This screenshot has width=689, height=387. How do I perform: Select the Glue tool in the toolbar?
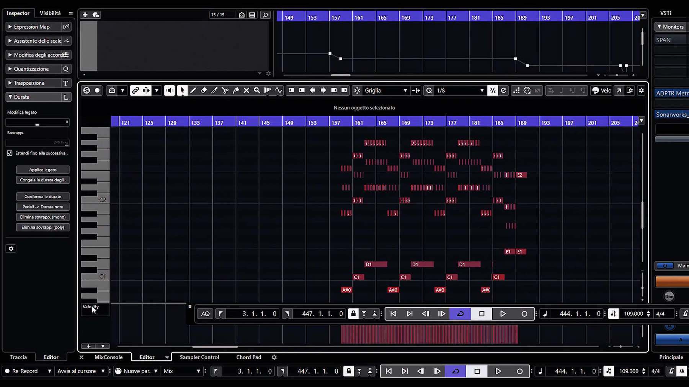[236, 90]
